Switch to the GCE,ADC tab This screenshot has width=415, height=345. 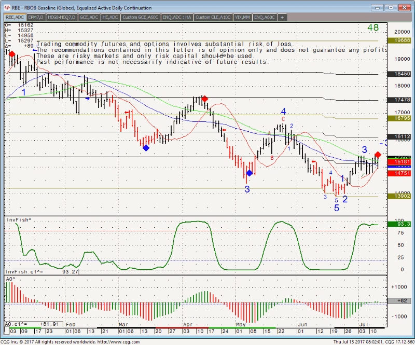pos(89,17)
